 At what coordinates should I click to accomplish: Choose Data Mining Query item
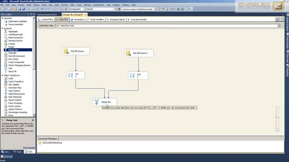pyautogui.click(x=17, y=94)
